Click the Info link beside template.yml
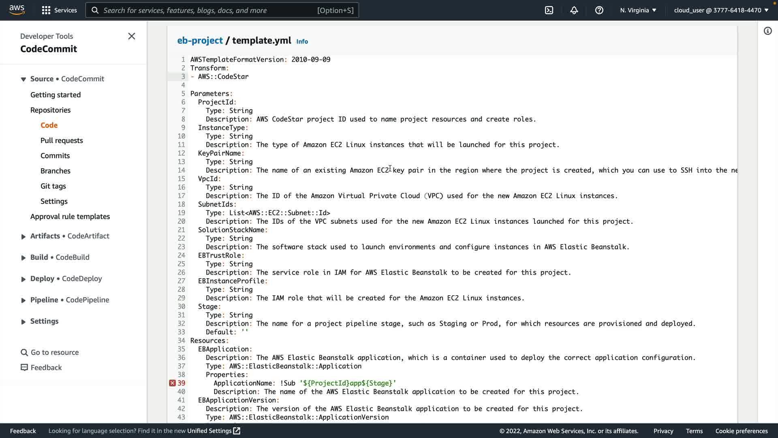This screenshot has width=778, height=438. 302,41
